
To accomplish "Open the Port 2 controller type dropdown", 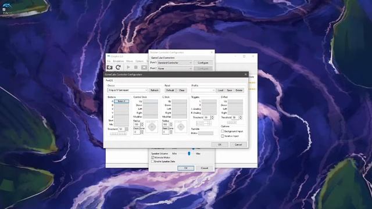I will (x=174, y=69).
